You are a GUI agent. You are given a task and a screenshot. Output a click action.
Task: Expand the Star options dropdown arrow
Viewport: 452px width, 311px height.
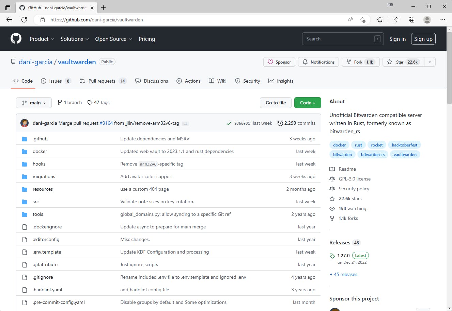pos(430,62)
